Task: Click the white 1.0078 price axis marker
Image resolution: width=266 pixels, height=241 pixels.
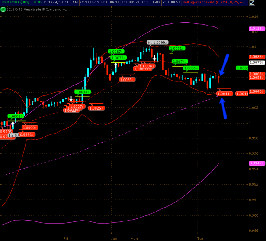Action: click(257, 62)
